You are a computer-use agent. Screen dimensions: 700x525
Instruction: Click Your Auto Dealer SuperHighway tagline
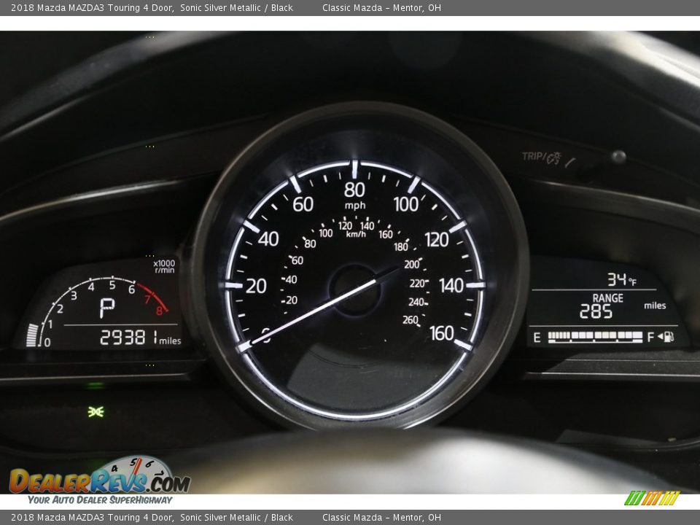click(x=100, y=499)
